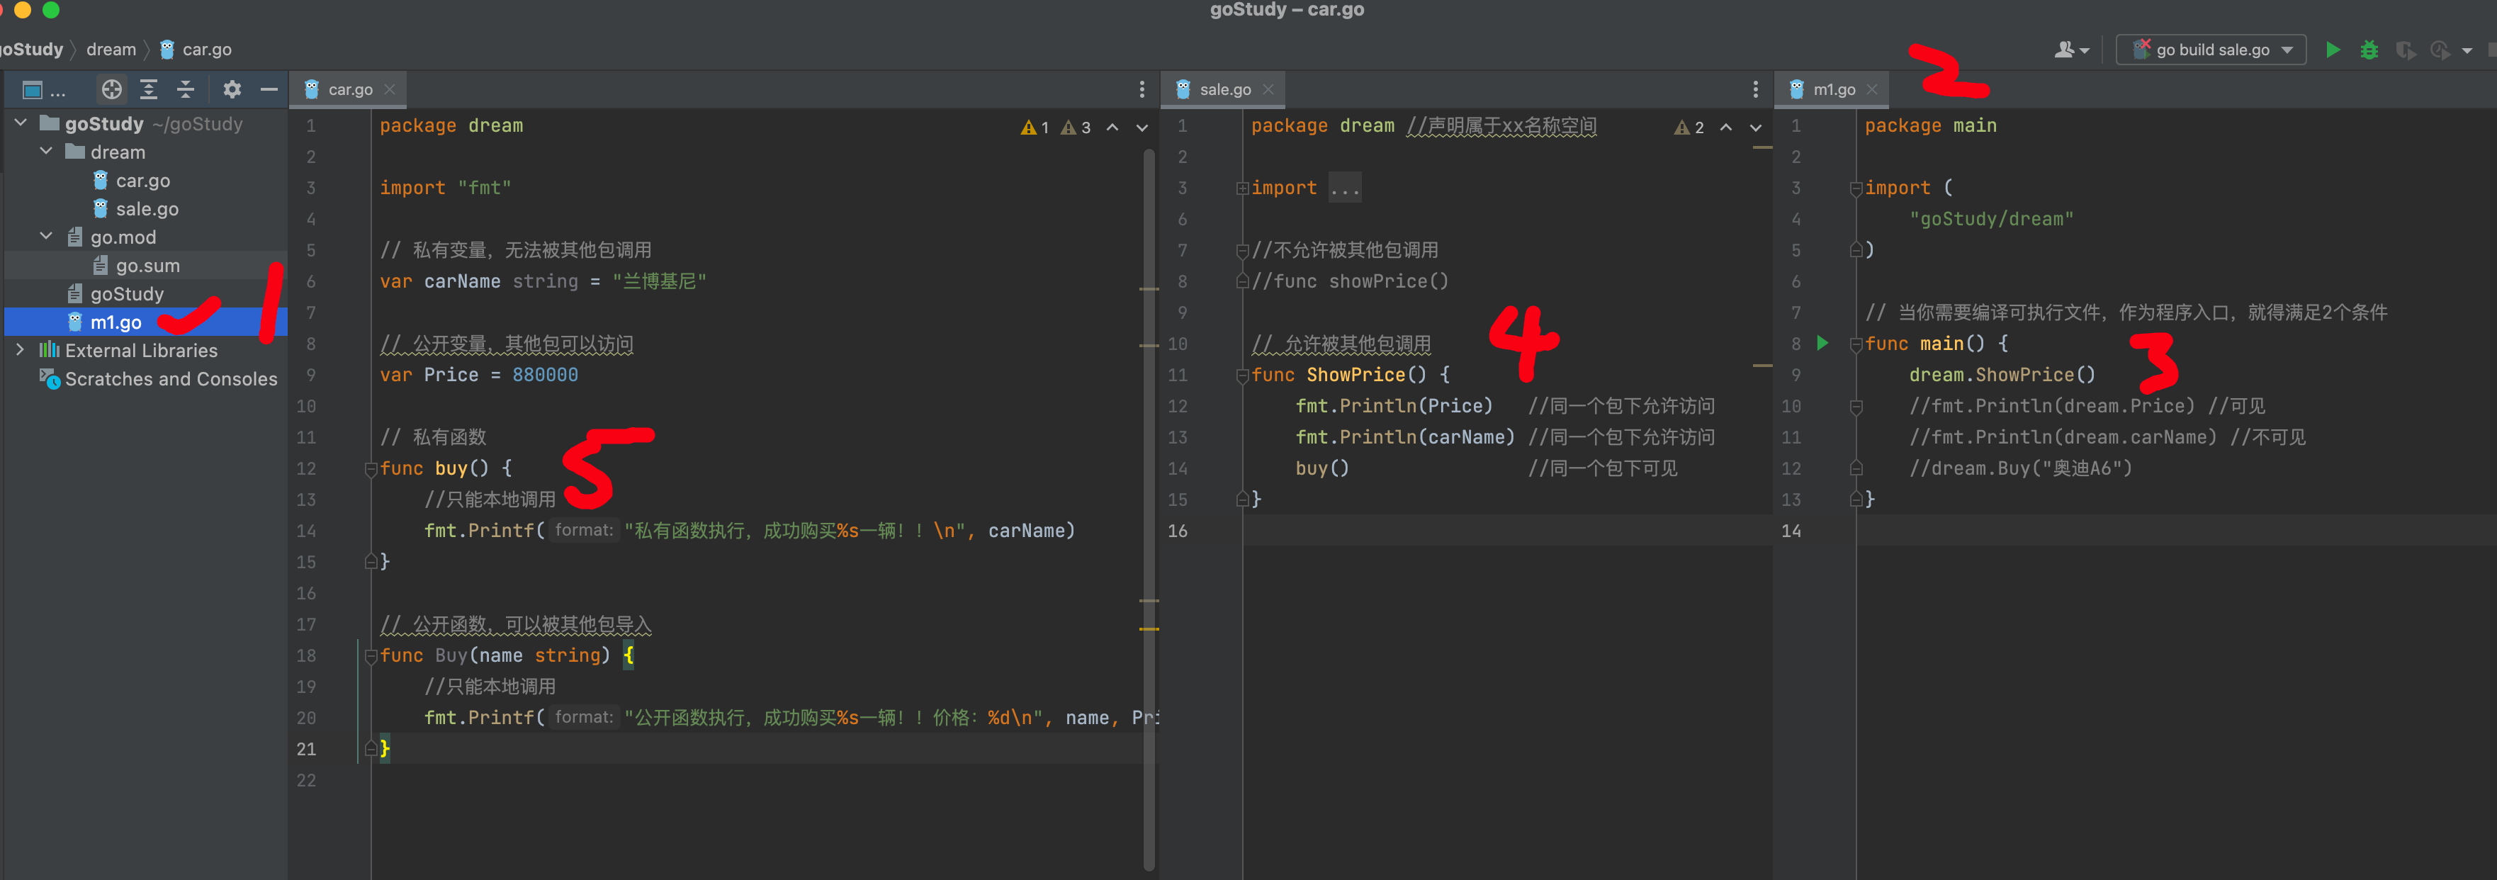
Task: Open project panel options via the gear icon
Action: pyautogui.click(x=232, y=89)
